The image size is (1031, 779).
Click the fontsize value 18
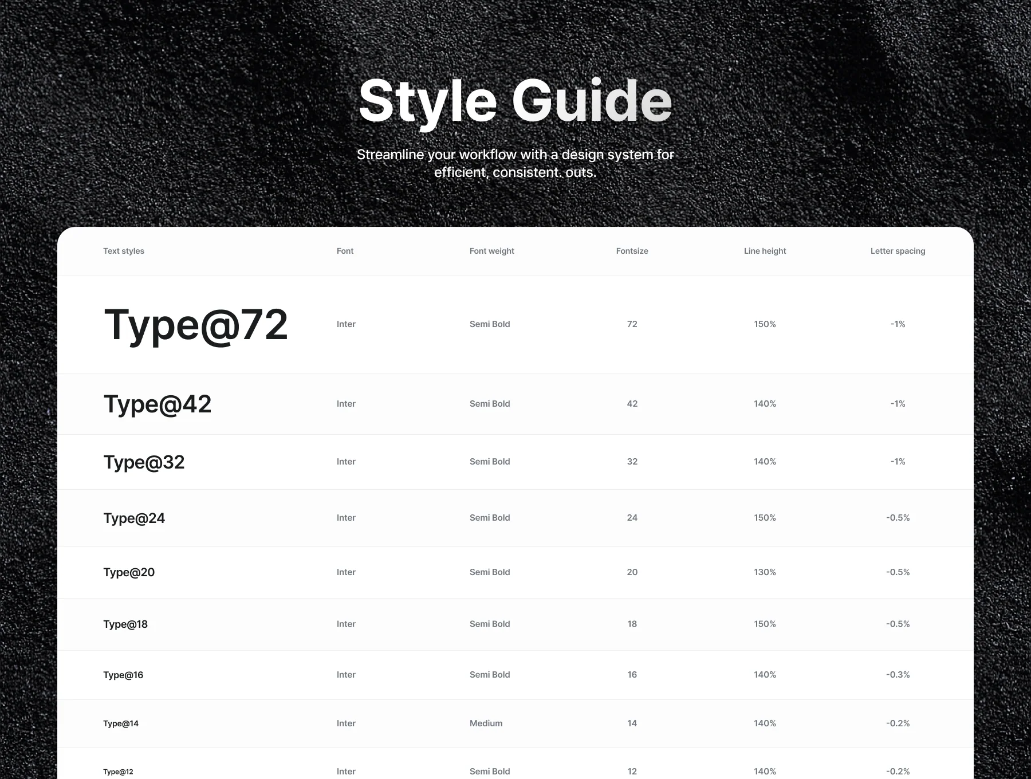[x=632, y=624]
